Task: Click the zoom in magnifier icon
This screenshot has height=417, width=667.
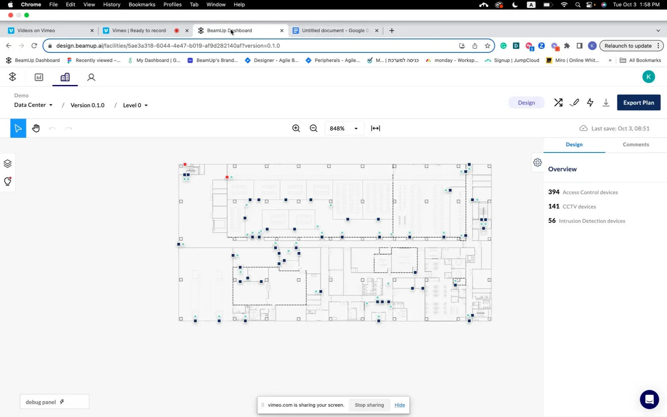Action: point(296,128)
